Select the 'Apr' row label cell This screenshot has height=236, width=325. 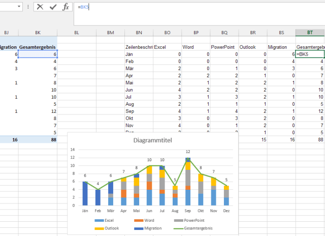click(139, 76)
